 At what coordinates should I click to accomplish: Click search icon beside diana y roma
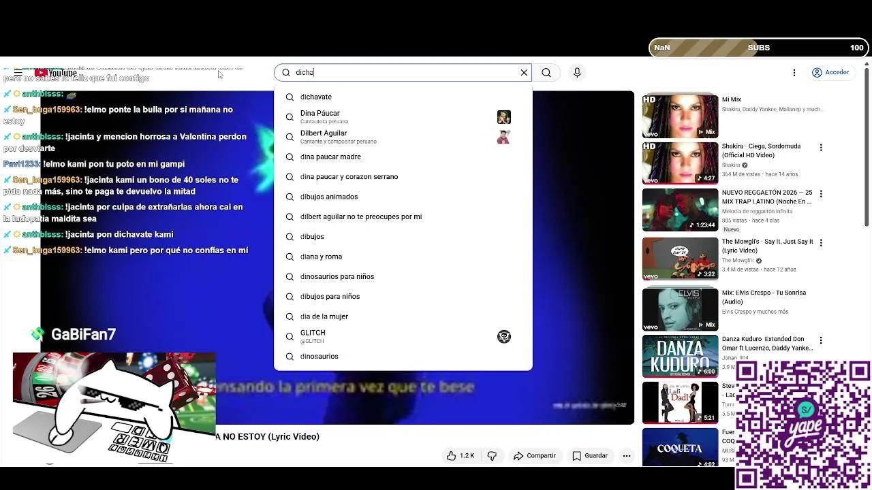pyautogui.click(x=290, y=257)
